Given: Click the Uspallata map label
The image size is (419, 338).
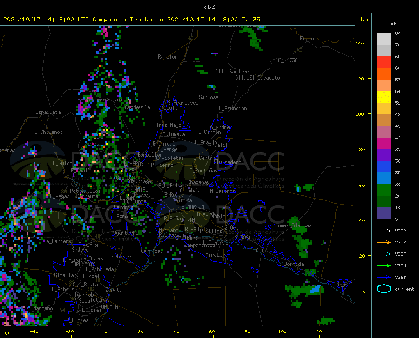Looking at the screenshot, I should coord(48,112).
